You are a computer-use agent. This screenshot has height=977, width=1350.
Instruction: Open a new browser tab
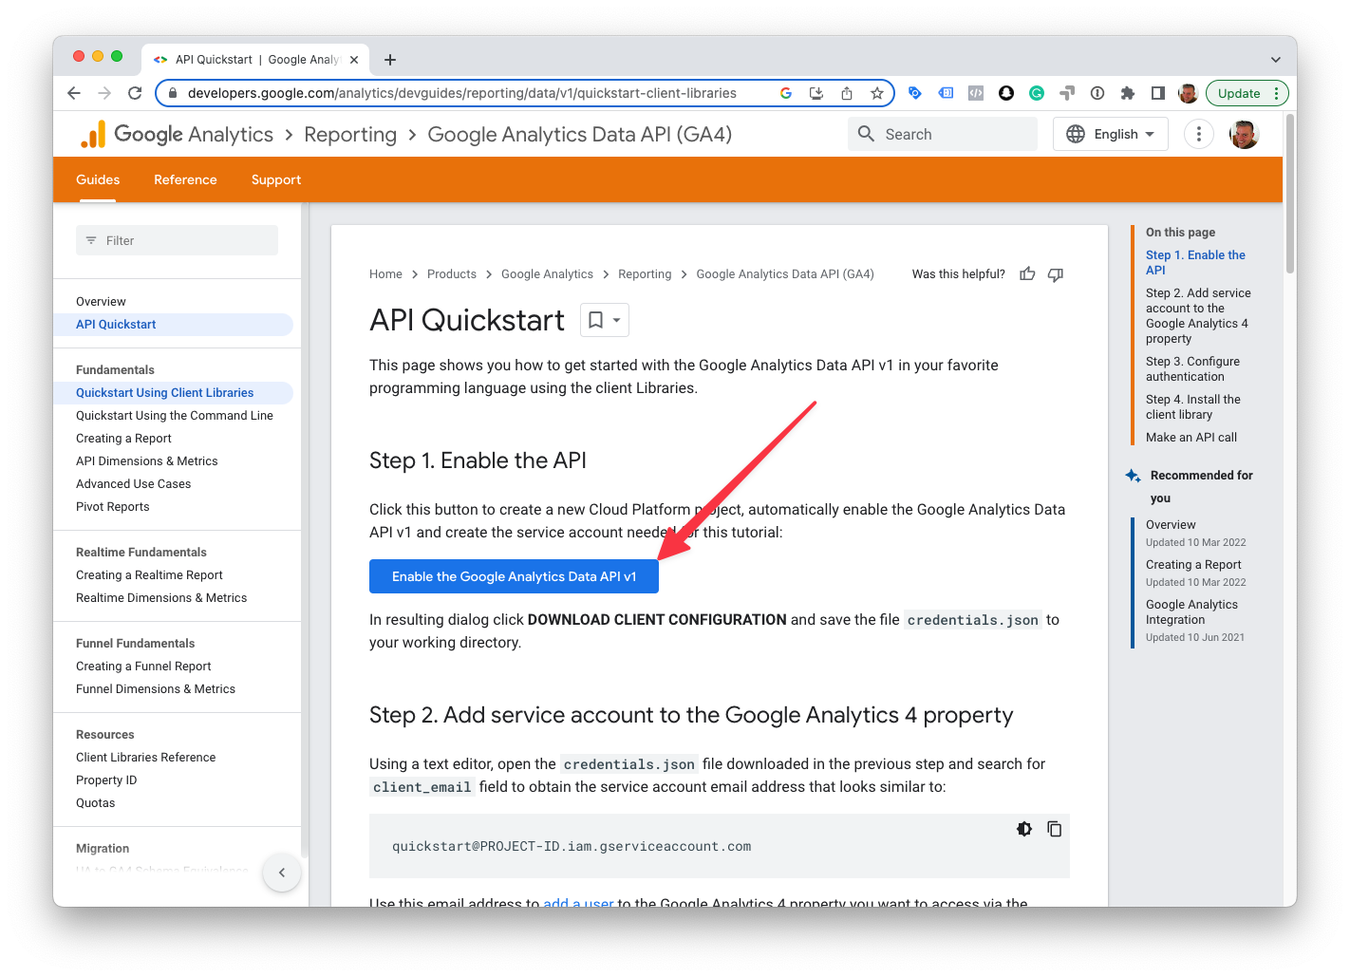(x=390, y=60)
